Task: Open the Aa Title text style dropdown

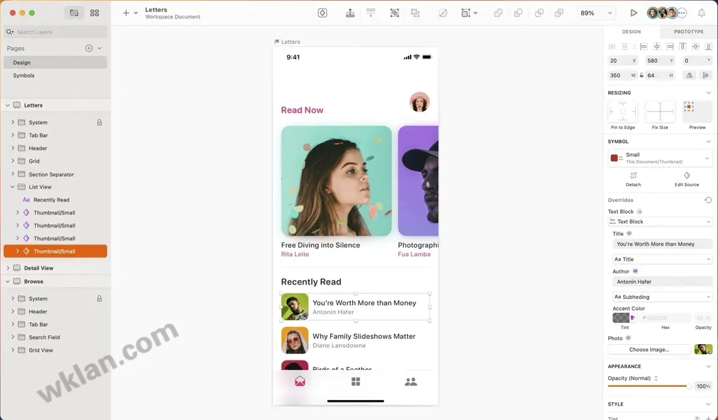Action: coord(662,259)
